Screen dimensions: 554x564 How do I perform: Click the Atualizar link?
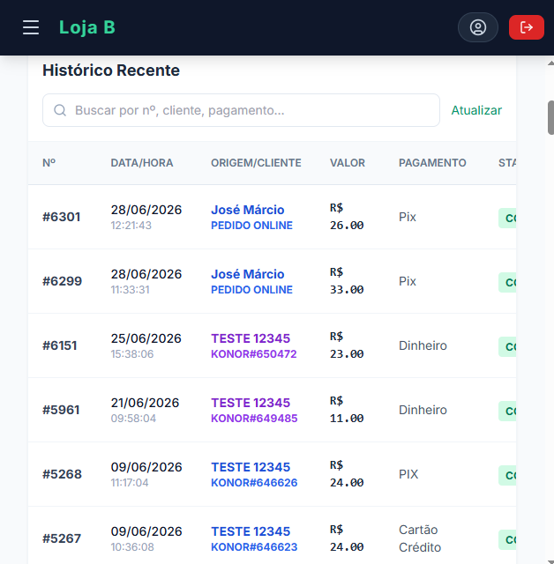point(476,110)
